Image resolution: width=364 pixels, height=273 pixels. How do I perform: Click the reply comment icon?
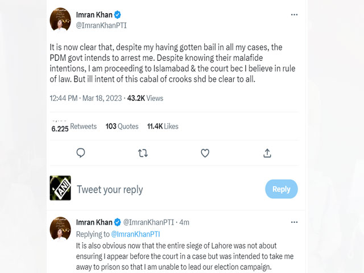point(81,153)
